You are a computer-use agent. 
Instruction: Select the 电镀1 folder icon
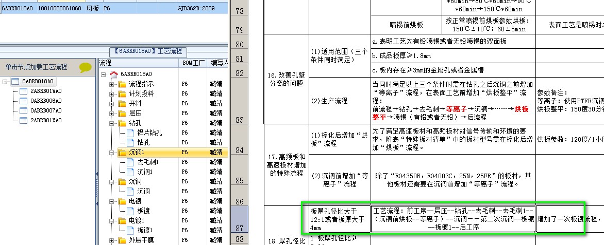(x=122, y=220)
